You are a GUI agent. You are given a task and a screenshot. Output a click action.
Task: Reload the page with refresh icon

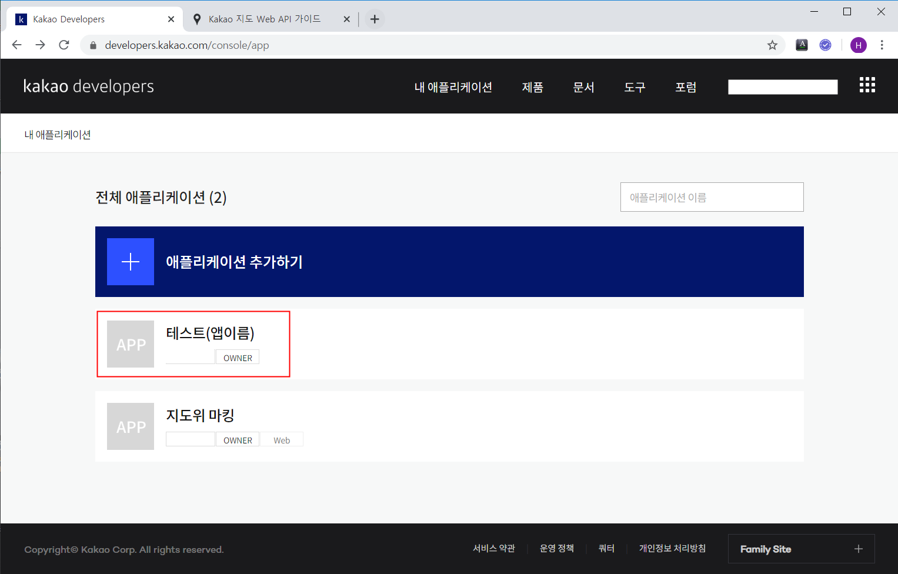point(64,45)
